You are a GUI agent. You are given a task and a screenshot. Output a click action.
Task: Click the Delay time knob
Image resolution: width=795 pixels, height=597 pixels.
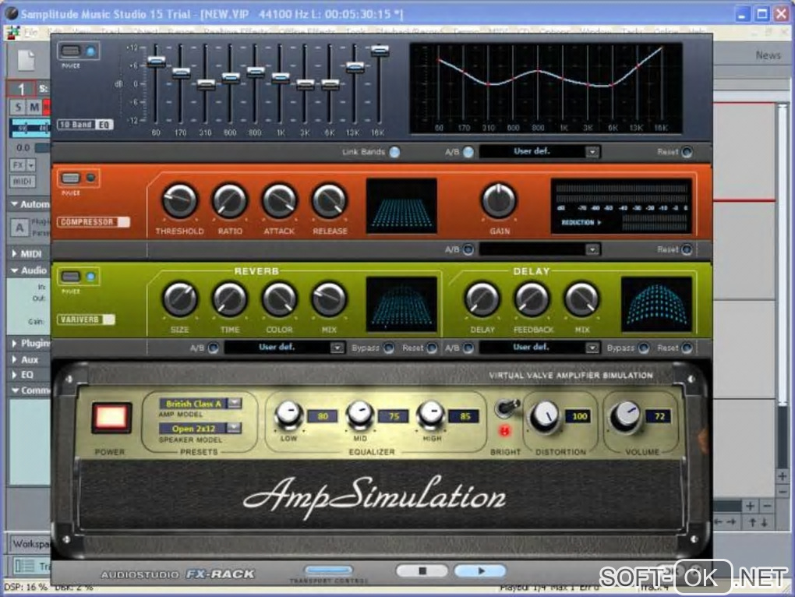pos(482,299)
